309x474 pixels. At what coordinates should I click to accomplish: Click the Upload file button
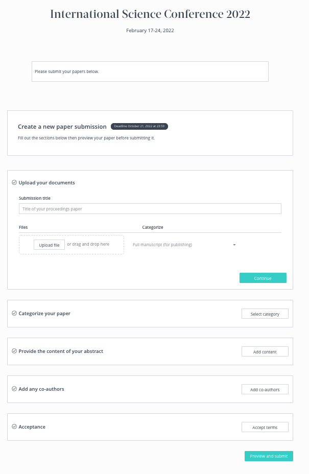point(50,245)
